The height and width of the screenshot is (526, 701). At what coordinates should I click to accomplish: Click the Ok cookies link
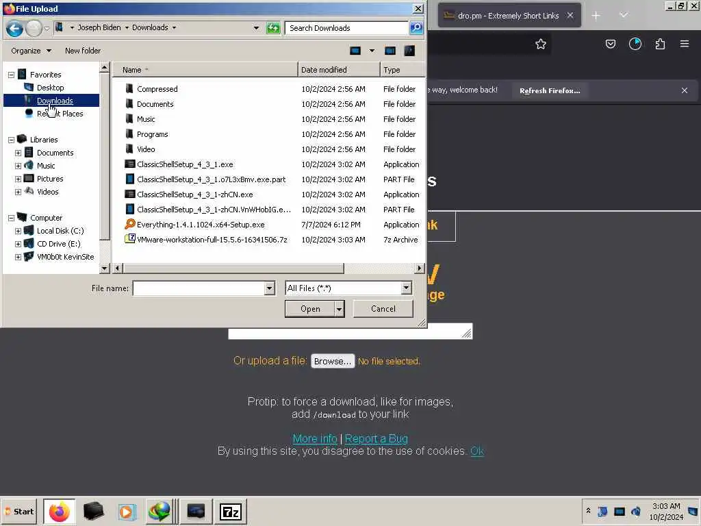(x=477, y=451)
